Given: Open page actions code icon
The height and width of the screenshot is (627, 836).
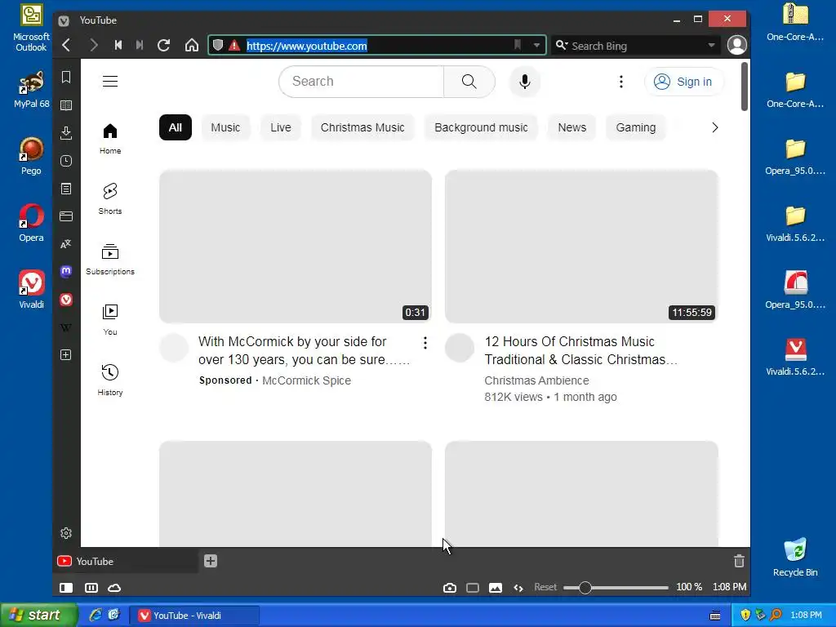Looking at the screenshot, I should click(518, 588).
